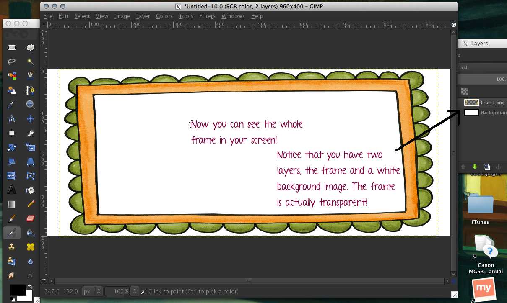Open the Windows menu
This screenshot has height=303, width=507.
tap(233, 16)
